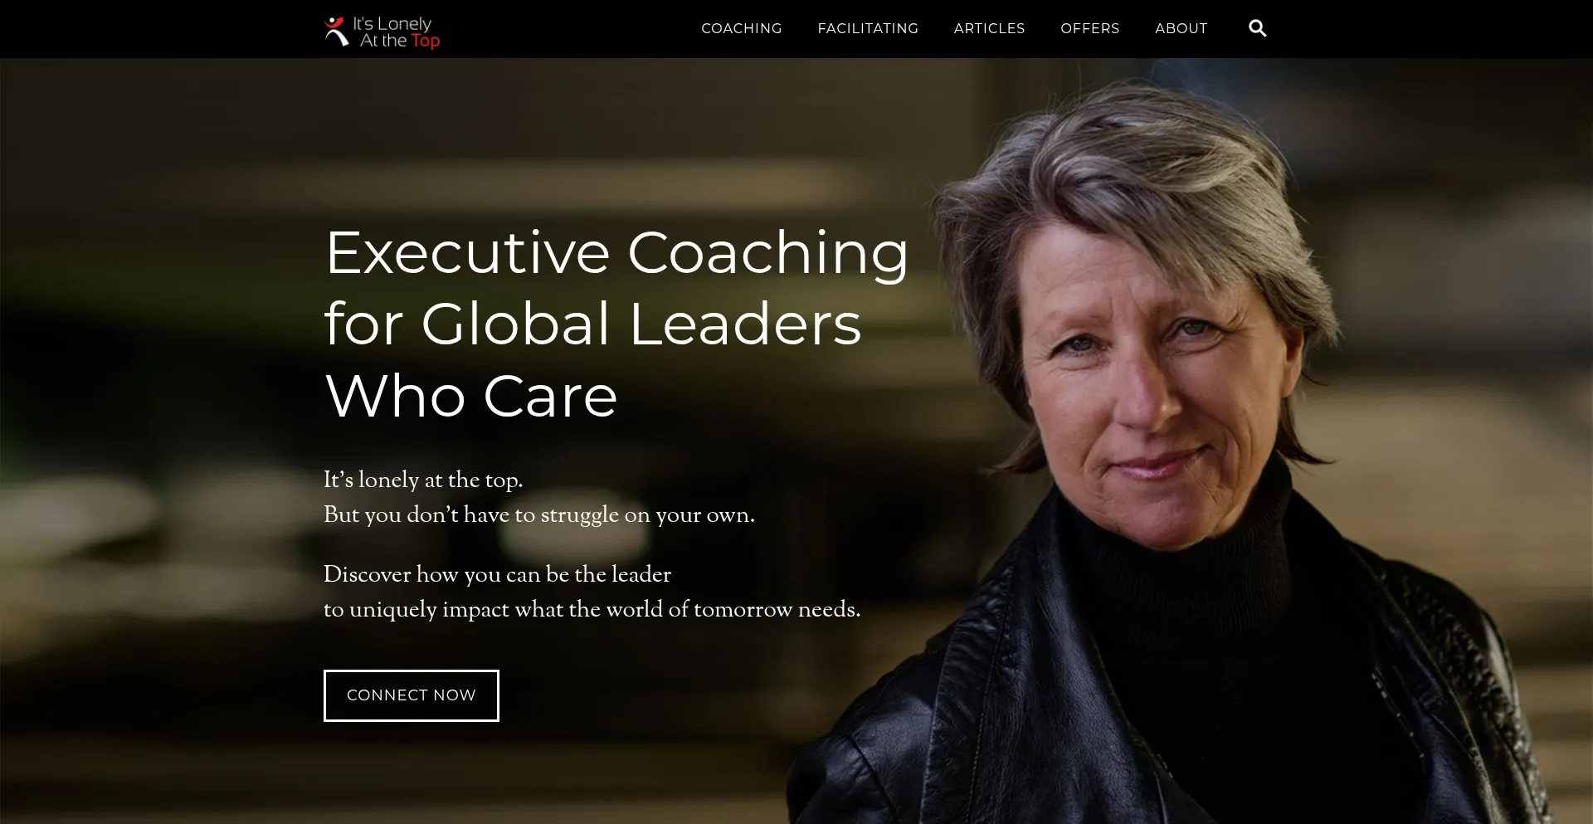Click the Connect Now button

coord(412,695)
